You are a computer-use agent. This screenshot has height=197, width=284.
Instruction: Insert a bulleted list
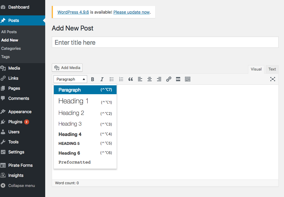[112, 79]
